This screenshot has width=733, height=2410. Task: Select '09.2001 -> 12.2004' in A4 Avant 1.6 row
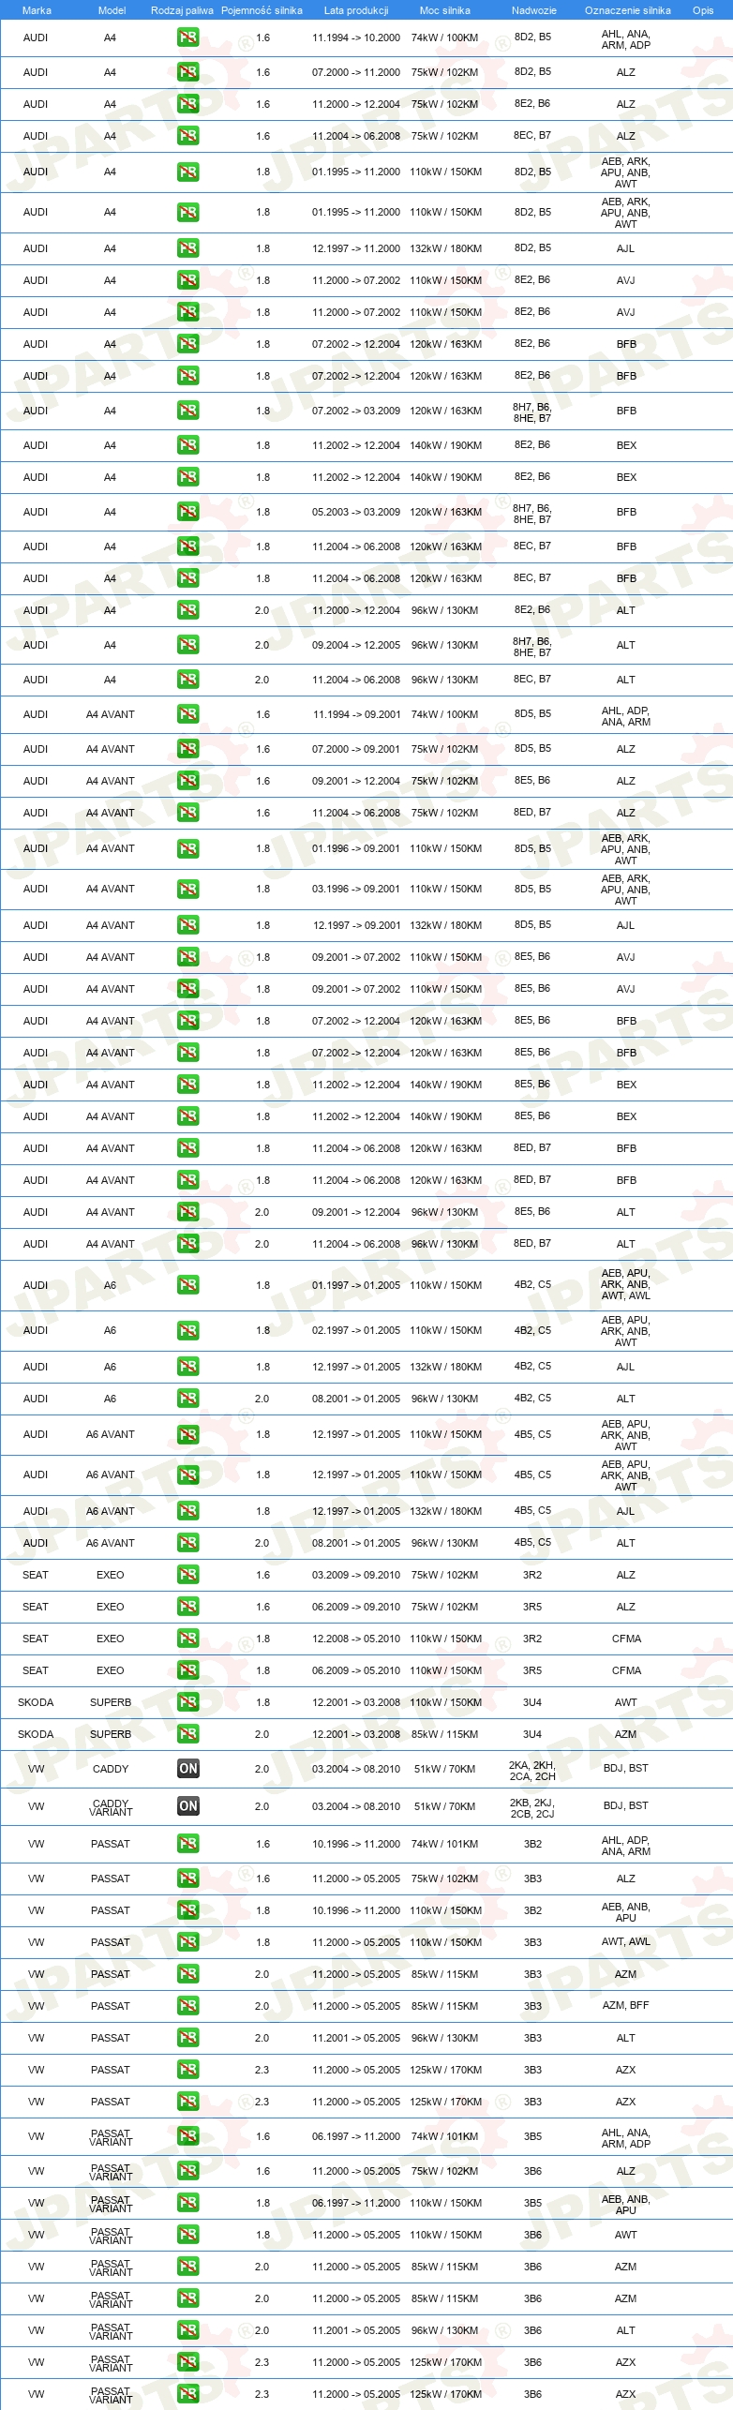coord(356,781)
